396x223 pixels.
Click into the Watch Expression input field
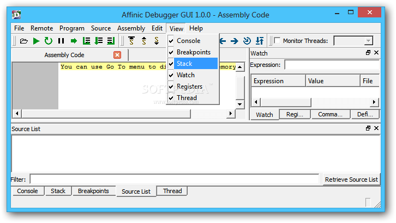click(x=332, y=65)
